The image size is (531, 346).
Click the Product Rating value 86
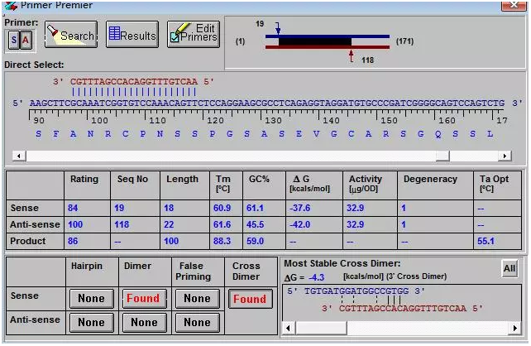pyautogui.click(x=73, y=241)
